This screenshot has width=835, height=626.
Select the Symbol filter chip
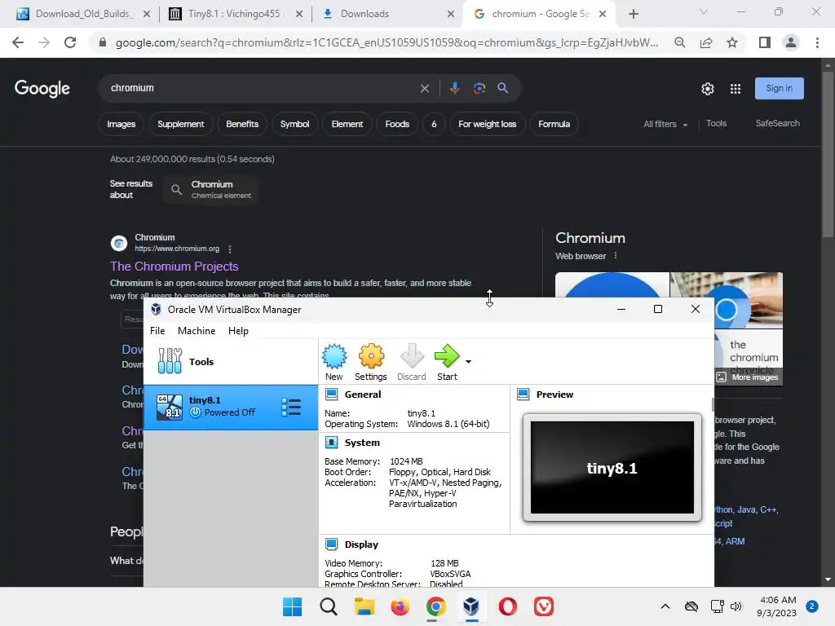tap(294, 124)
